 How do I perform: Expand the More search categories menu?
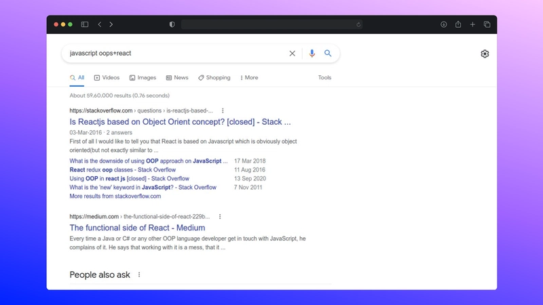(249, 78)
